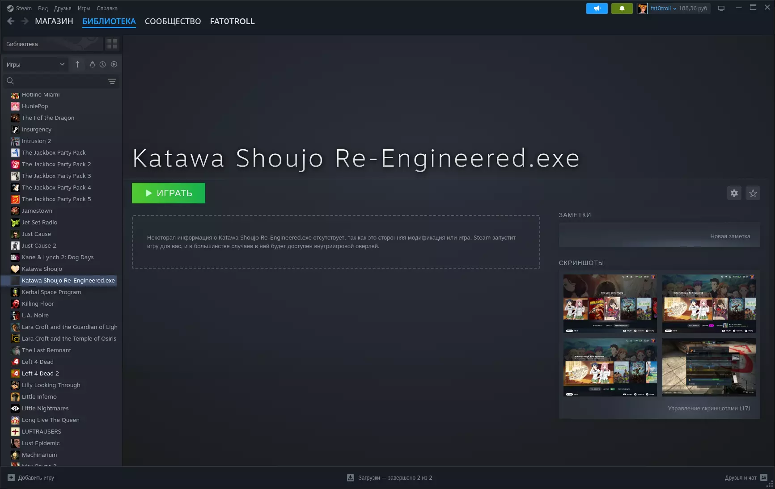Viewport: 775px width, 489px height.
Task: Click the downloads icon in bottom bar
Action: [351, 478]
